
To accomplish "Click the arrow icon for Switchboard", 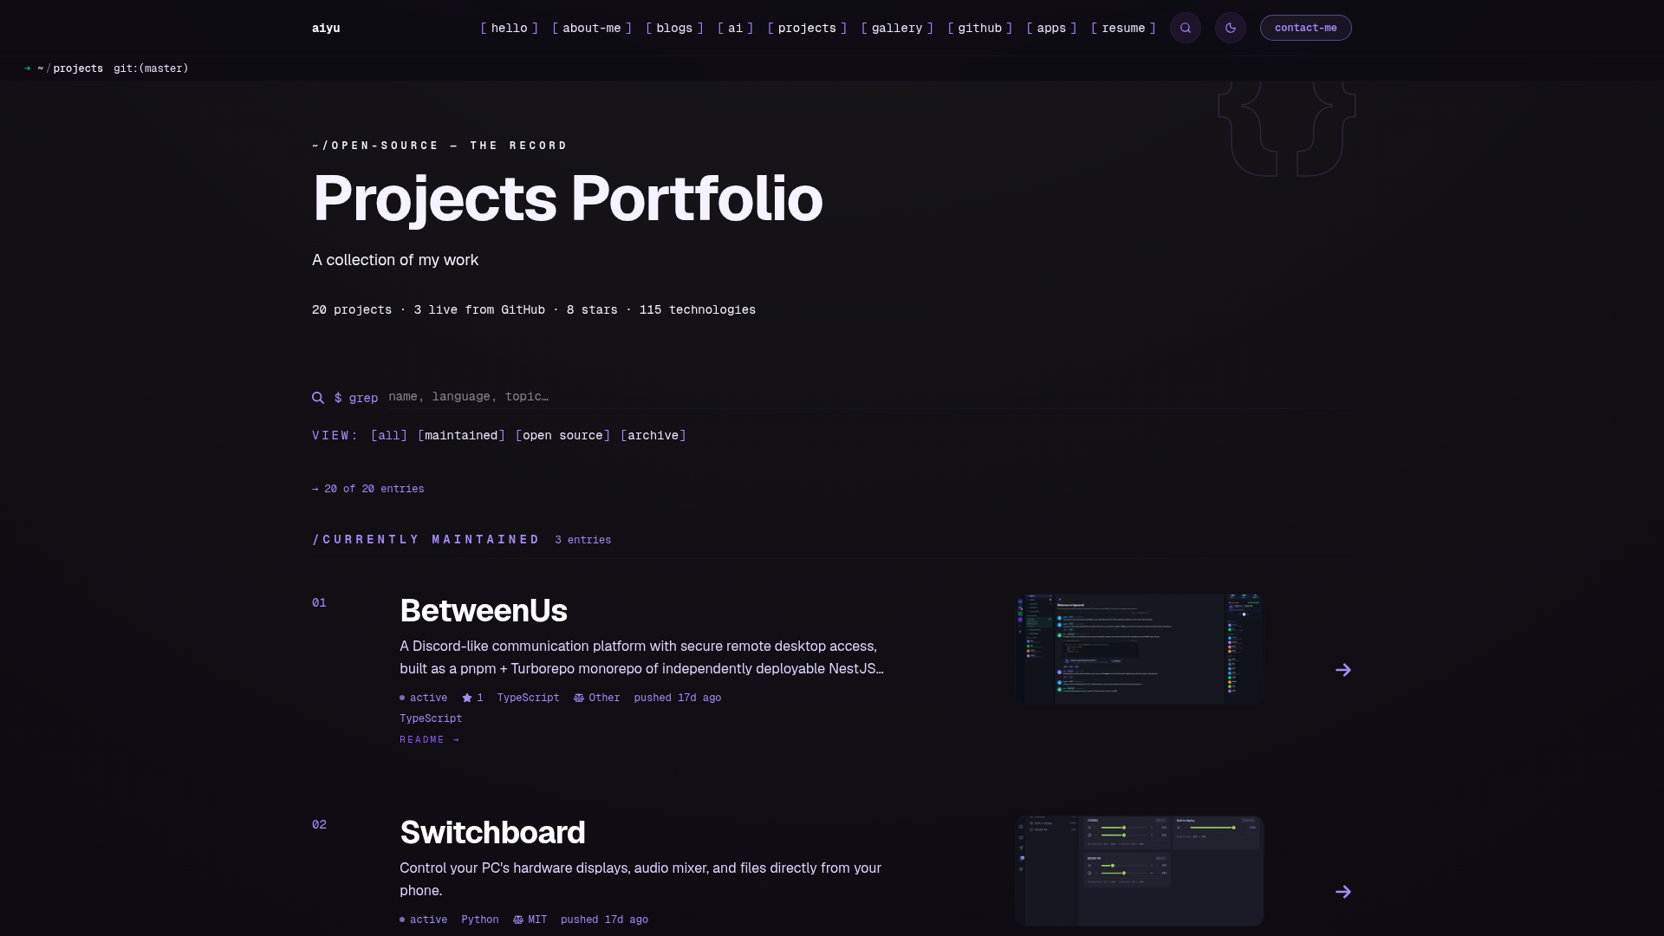I will [1343, 892].
